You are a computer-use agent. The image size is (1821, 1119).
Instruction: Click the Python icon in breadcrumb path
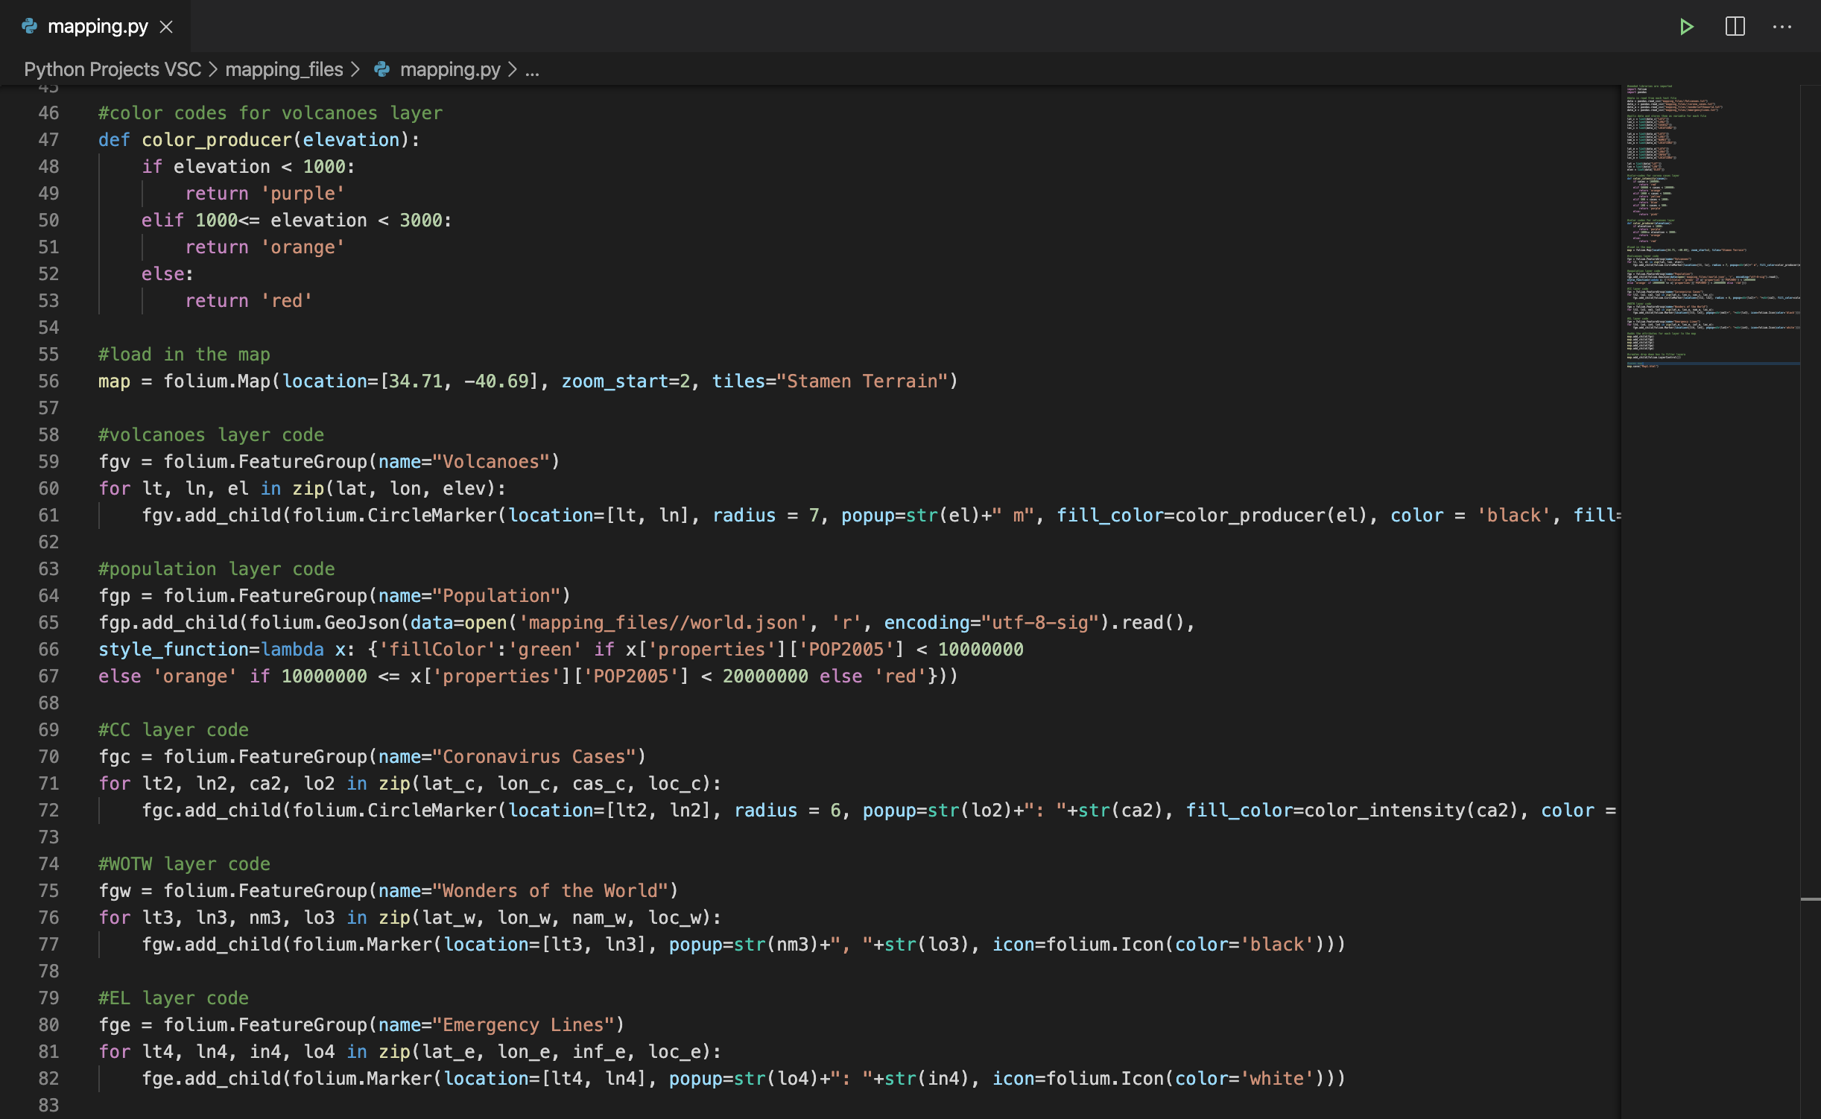point(382,69)
